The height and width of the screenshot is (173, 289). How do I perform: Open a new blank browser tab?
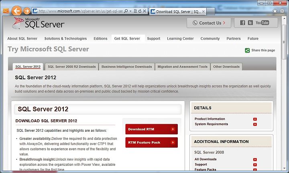[x=211, y=12]
